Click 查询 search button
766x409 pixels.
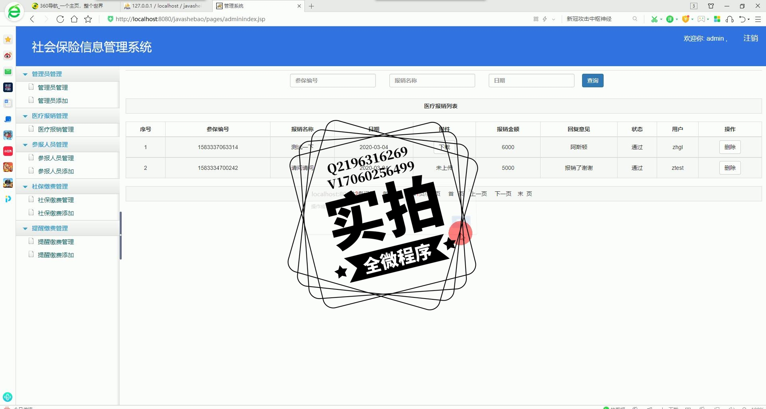click(592, 81)
